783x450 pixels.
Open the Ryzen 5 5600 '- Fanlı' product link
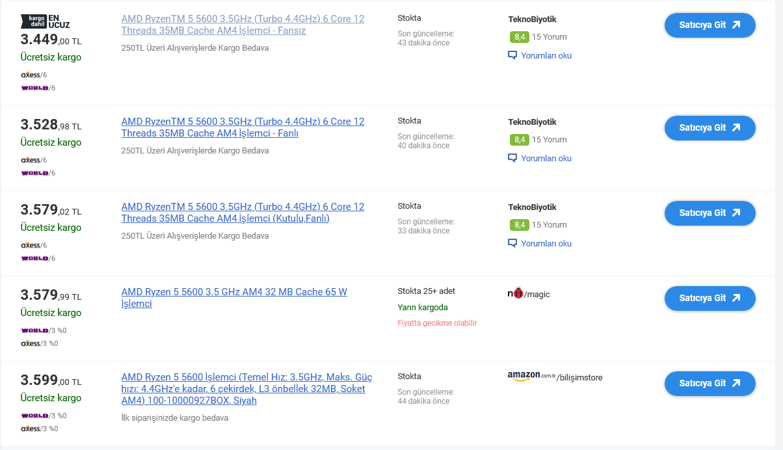tap(243, 127)
